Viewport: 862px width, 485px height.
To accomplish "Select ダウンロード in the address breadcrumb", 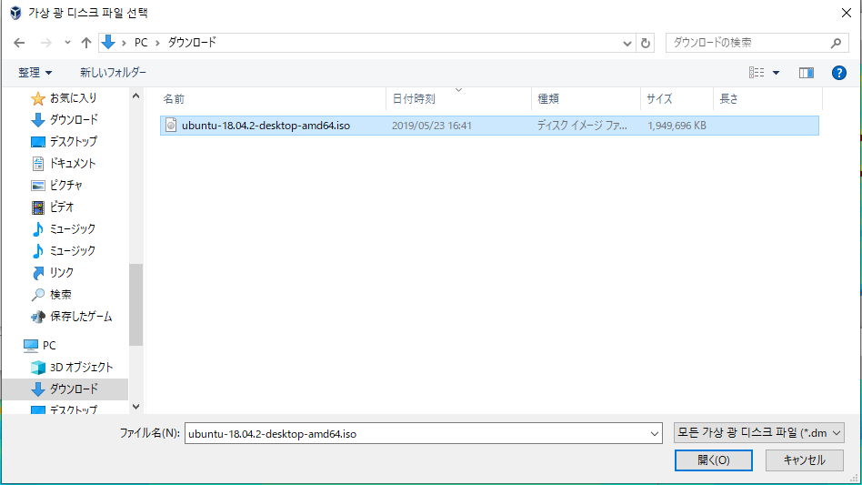I will point(192,43).
